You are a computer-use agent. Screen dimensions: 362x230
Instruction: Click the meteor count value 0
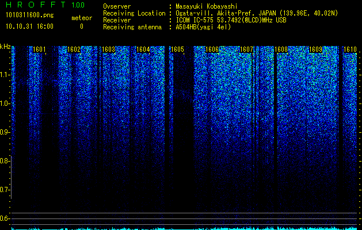(82, 26)
